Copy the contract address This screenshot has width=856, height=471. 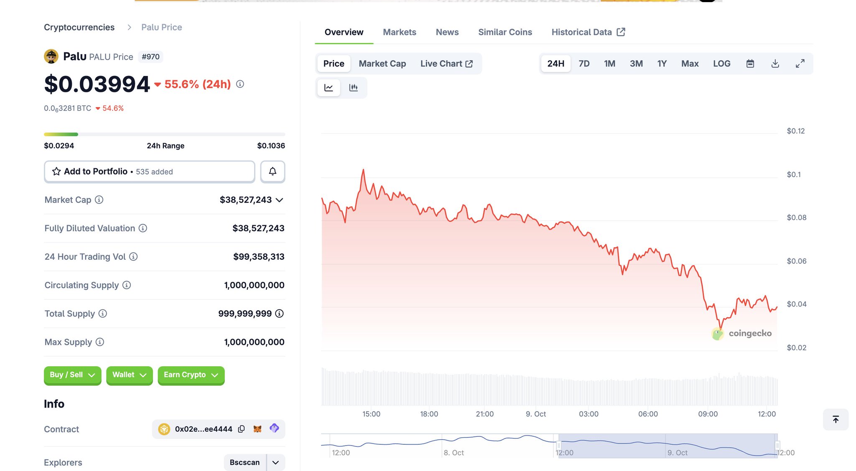(242, 429)
